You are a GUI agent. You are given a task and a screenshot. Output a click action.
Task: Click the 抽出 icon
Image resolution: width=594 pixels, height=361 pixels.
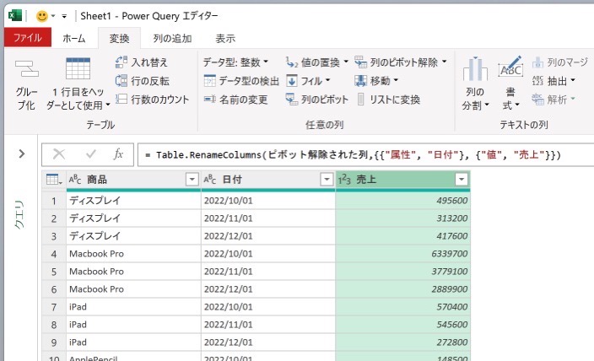pos(538,81)
